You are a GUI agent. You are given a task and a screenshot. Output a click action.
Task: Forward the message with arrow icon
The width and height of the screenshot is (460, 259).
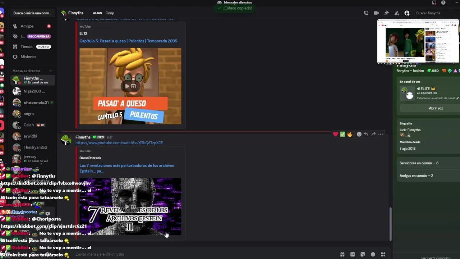coord(373,134)
